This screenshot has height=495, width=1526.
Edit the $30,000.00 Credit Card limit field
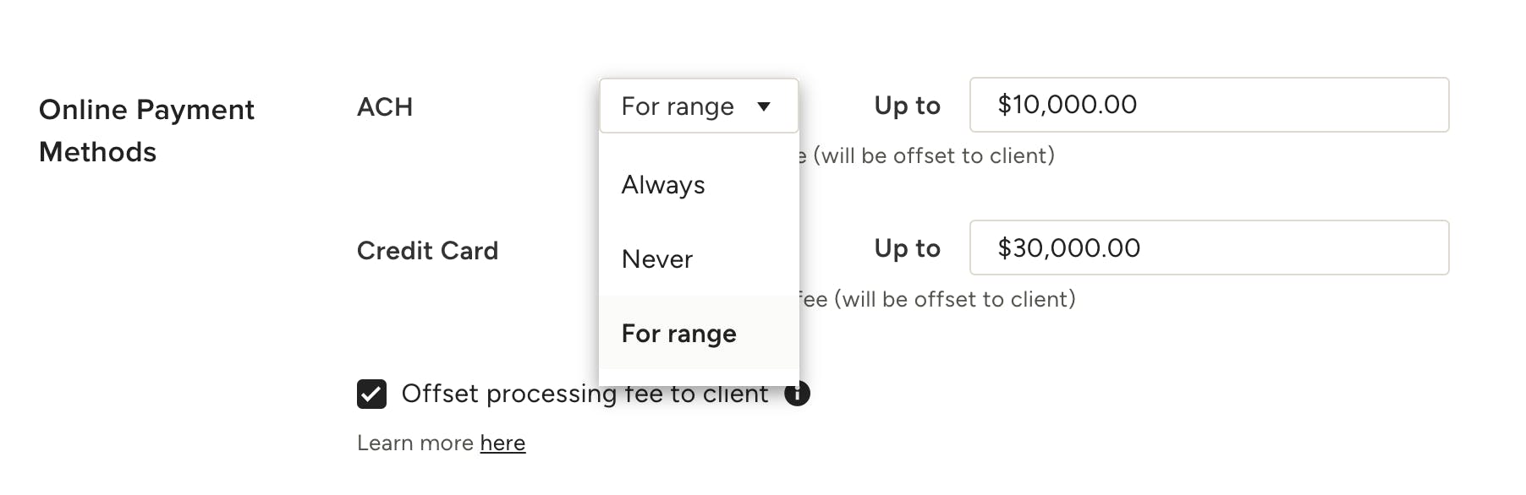pyautogui.click(x=1208, y=247)
